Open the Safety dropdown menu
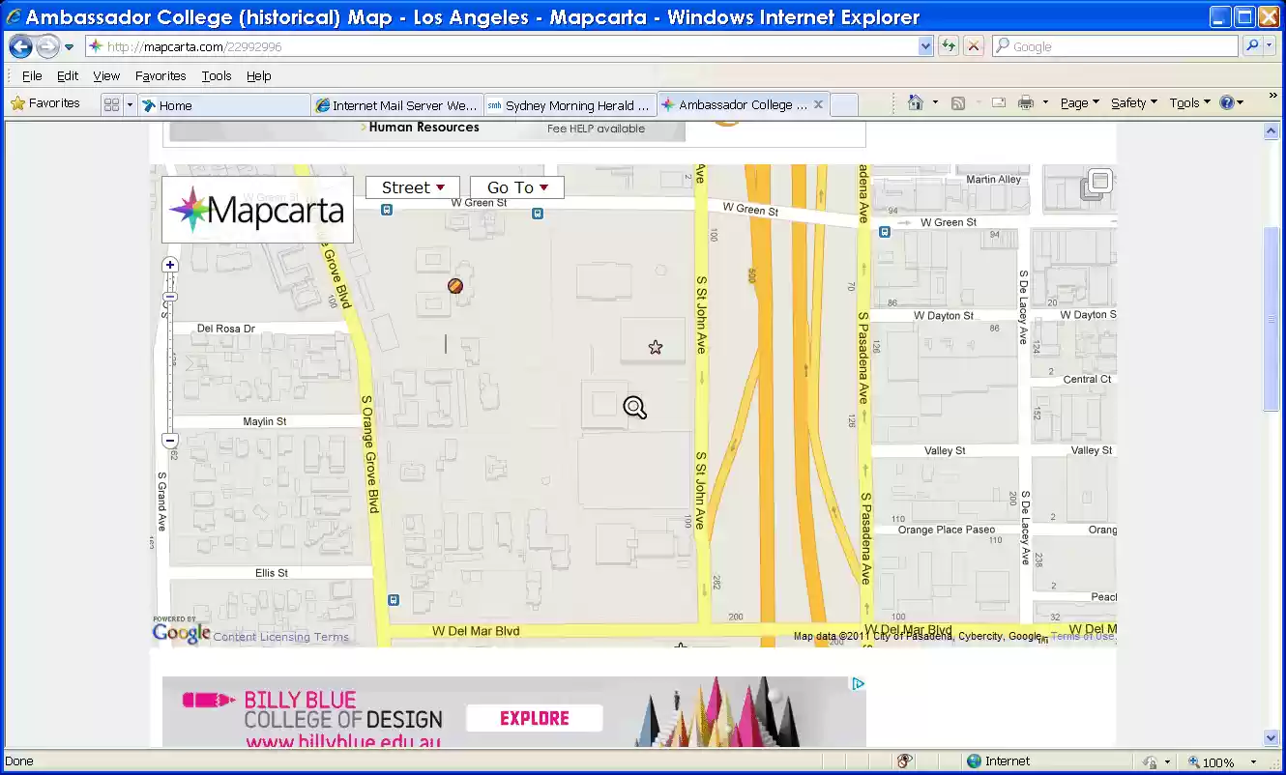The height and width of the screenshot is (775, 1286). [1133, 103]
